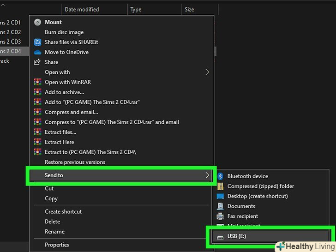Click the Fax recipient printer icon
This screenshot has height=252, width=336.
[x=220, y=216]
